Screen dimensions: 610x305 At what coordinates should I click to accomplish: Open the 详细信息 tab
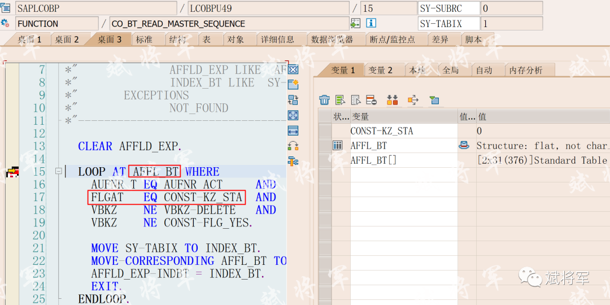pyautogui.click(x=278, y=40)
